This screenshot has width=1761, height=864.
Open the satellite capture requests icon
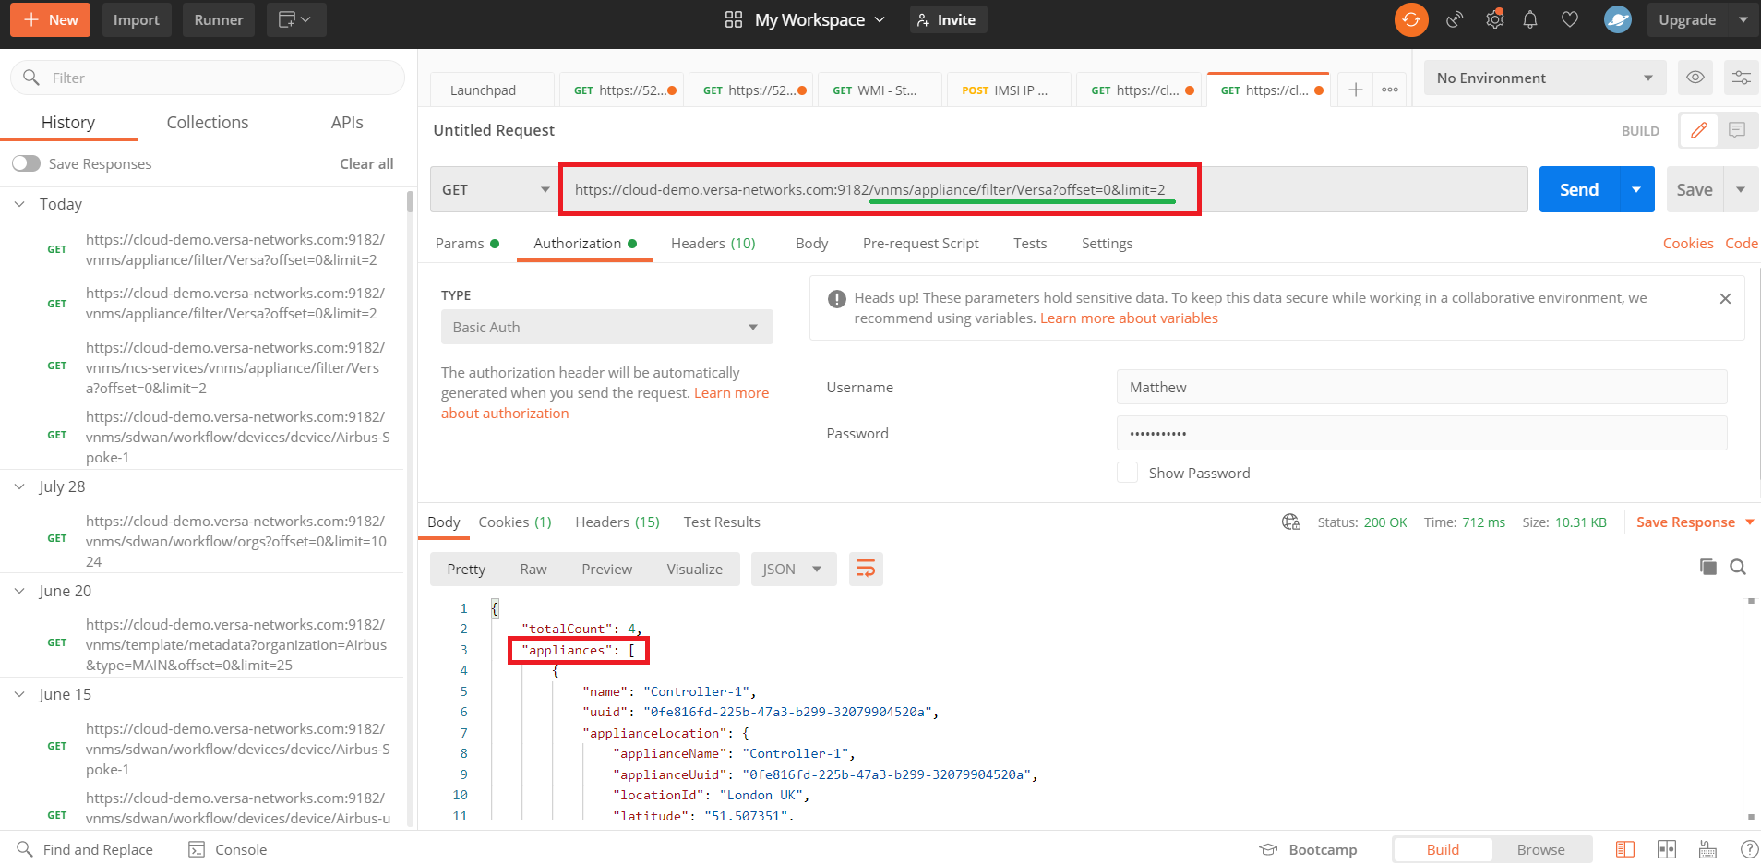(x=1455, y=19)
